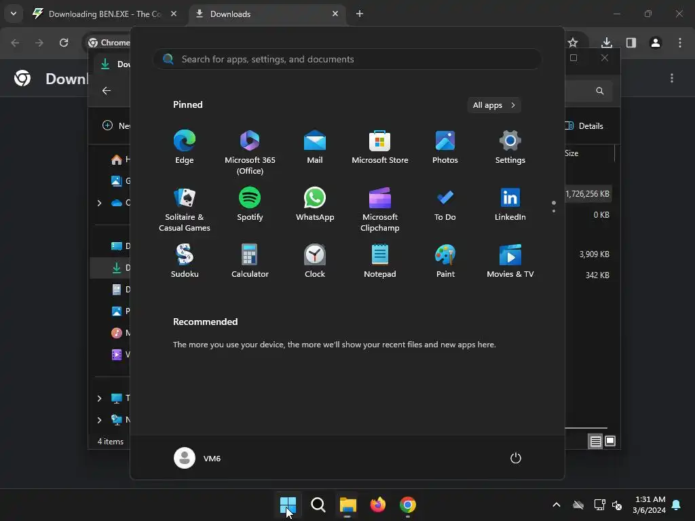Click the network status tray icon
The width and height of the screenshot is (695, 521).
pyautogui.click(x=599, y=505)
